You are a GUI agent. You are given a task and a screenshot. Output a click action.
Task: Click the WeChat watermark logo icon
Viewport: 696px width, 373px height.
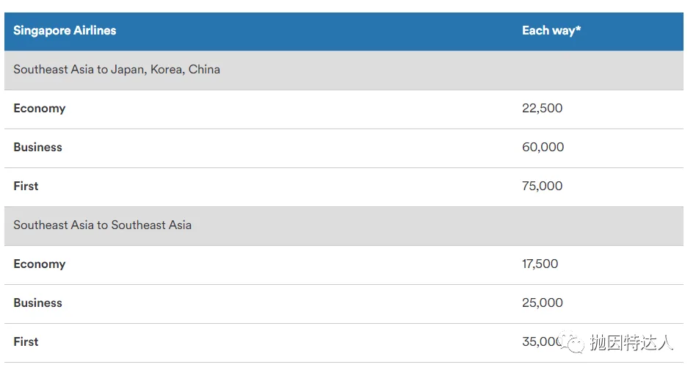coord(572,342)
